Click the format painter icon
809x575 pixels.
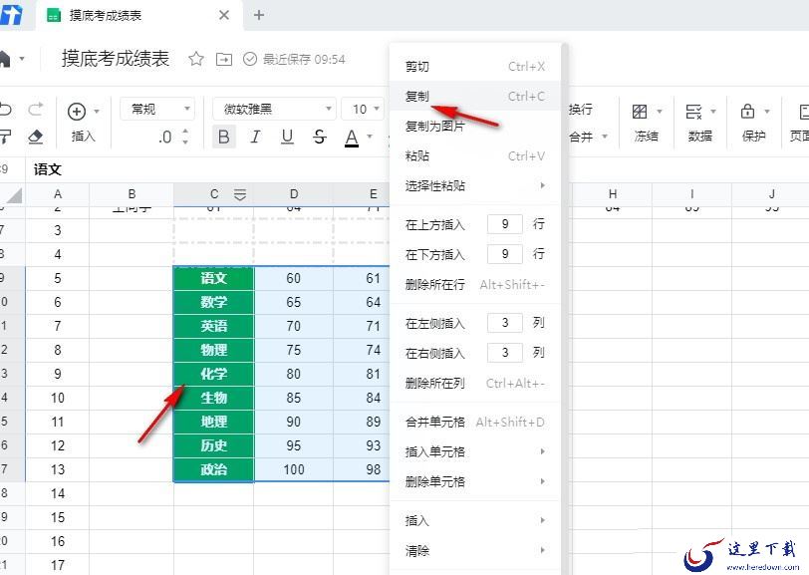tap(5, 137)
